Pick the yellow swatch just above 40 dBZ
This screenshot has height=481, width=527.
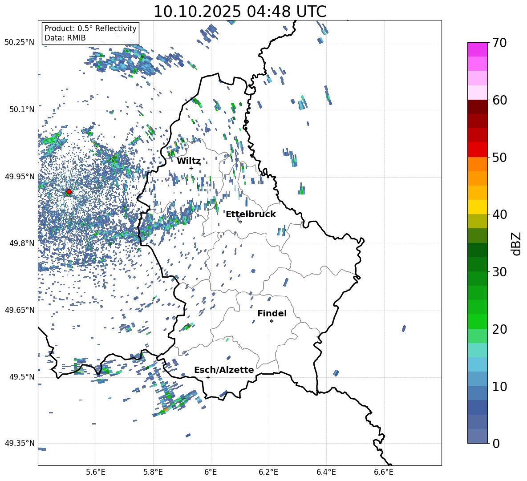[478, 207]
